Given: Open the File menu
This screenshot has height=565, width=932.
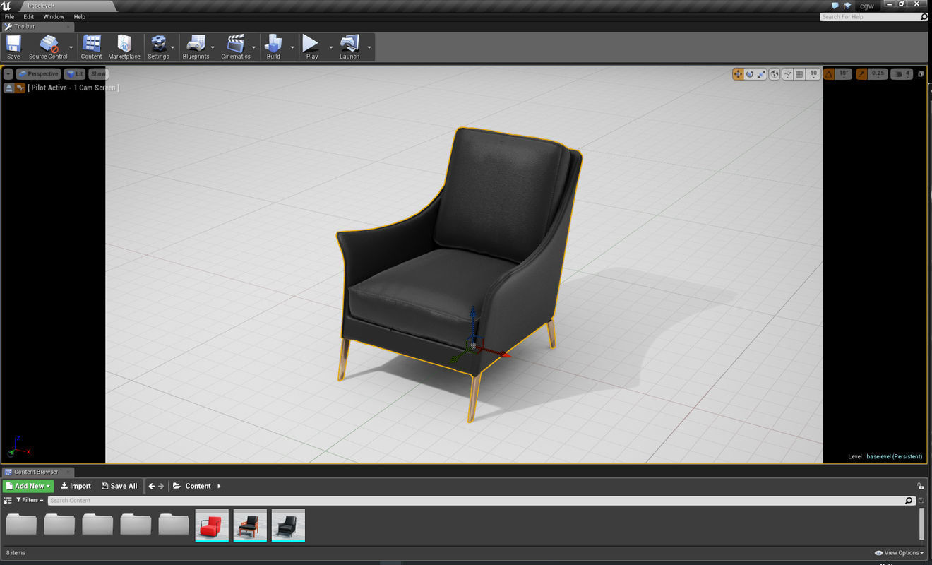Looking at the screenshot, I should tap(9, 16).
